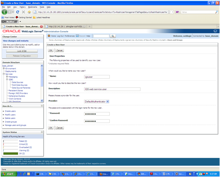
Task: Click the Oracle logo in header
Action: pos(11,31)
